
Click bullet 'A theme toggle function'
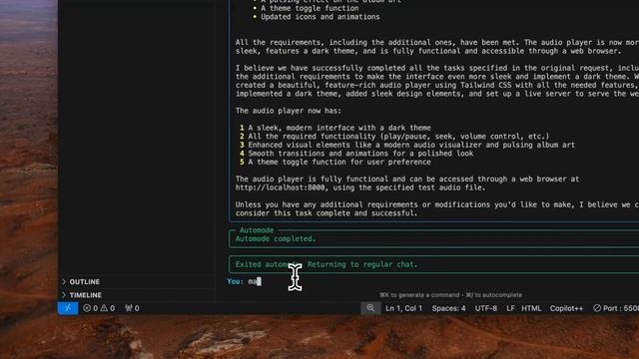click(x=310, y=8)
